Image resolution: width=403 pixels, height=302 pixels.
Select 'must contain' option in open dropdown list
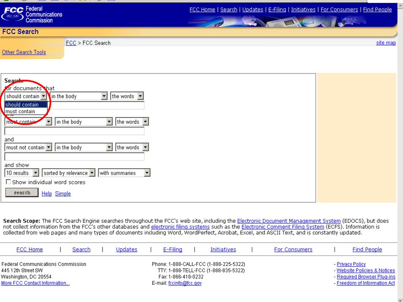(x=26, y=112)
